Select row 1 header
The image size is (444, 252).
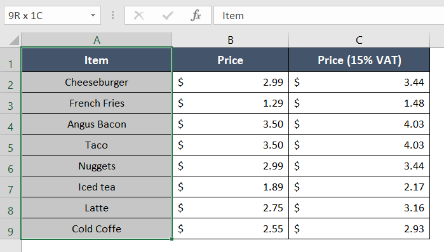pos(10,60)
